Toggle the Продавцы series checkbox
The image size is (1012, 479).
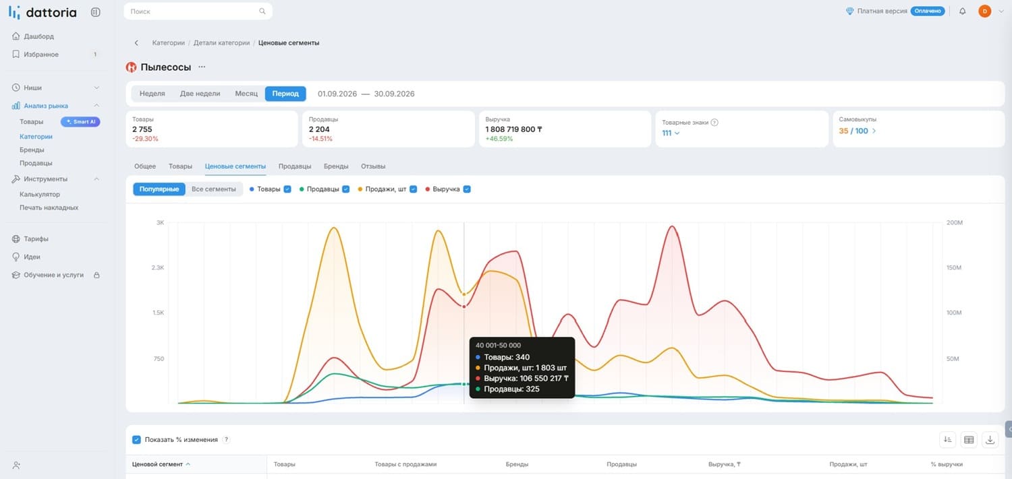(346, 189)
